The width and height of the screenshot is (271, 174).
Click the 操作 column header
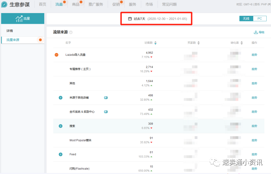point(254,43)
